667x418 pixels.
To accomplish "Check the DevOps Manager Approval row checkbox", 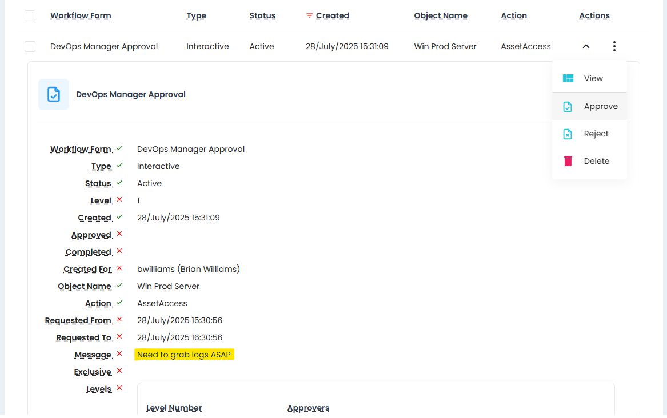I will (30, 46).
